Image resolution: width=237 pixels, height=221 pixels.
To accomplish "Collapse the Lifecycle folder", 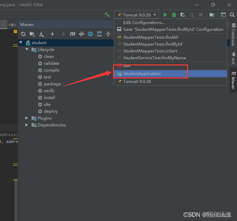I will [27, 49].
